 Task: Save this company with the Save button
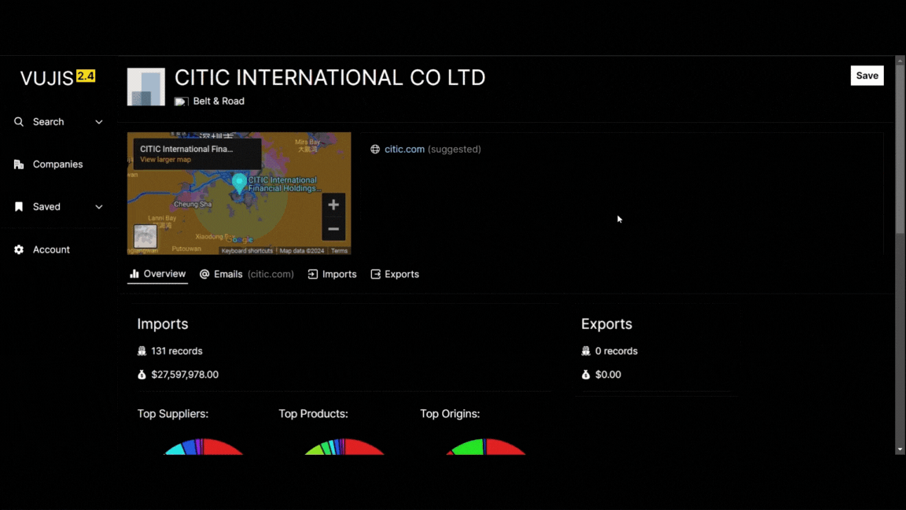[x=867, y=76]
